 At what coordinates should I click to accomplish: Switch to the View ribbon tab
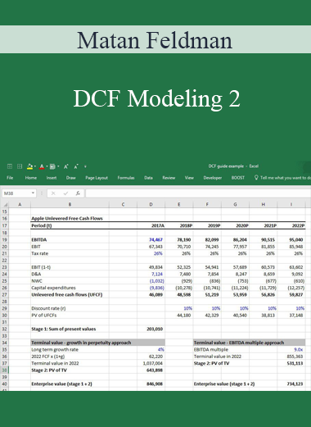pos(189,178)
